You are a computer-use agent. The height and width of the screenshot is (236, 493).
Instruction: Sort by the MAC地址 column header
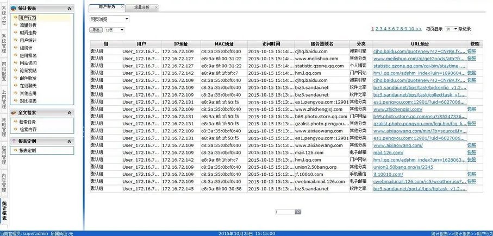pos(224,44)
